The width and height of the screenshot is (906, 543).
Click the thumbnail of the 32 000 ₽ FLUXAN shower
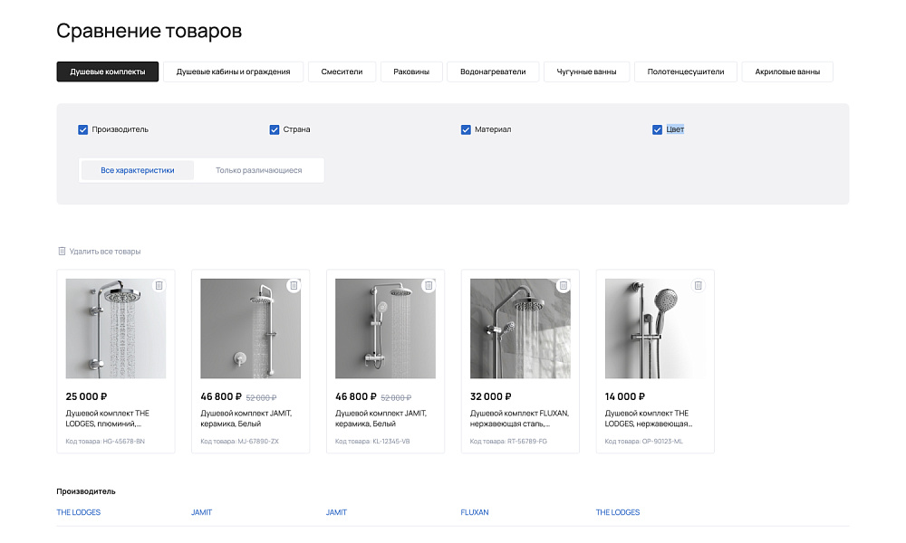click(520, 329)
